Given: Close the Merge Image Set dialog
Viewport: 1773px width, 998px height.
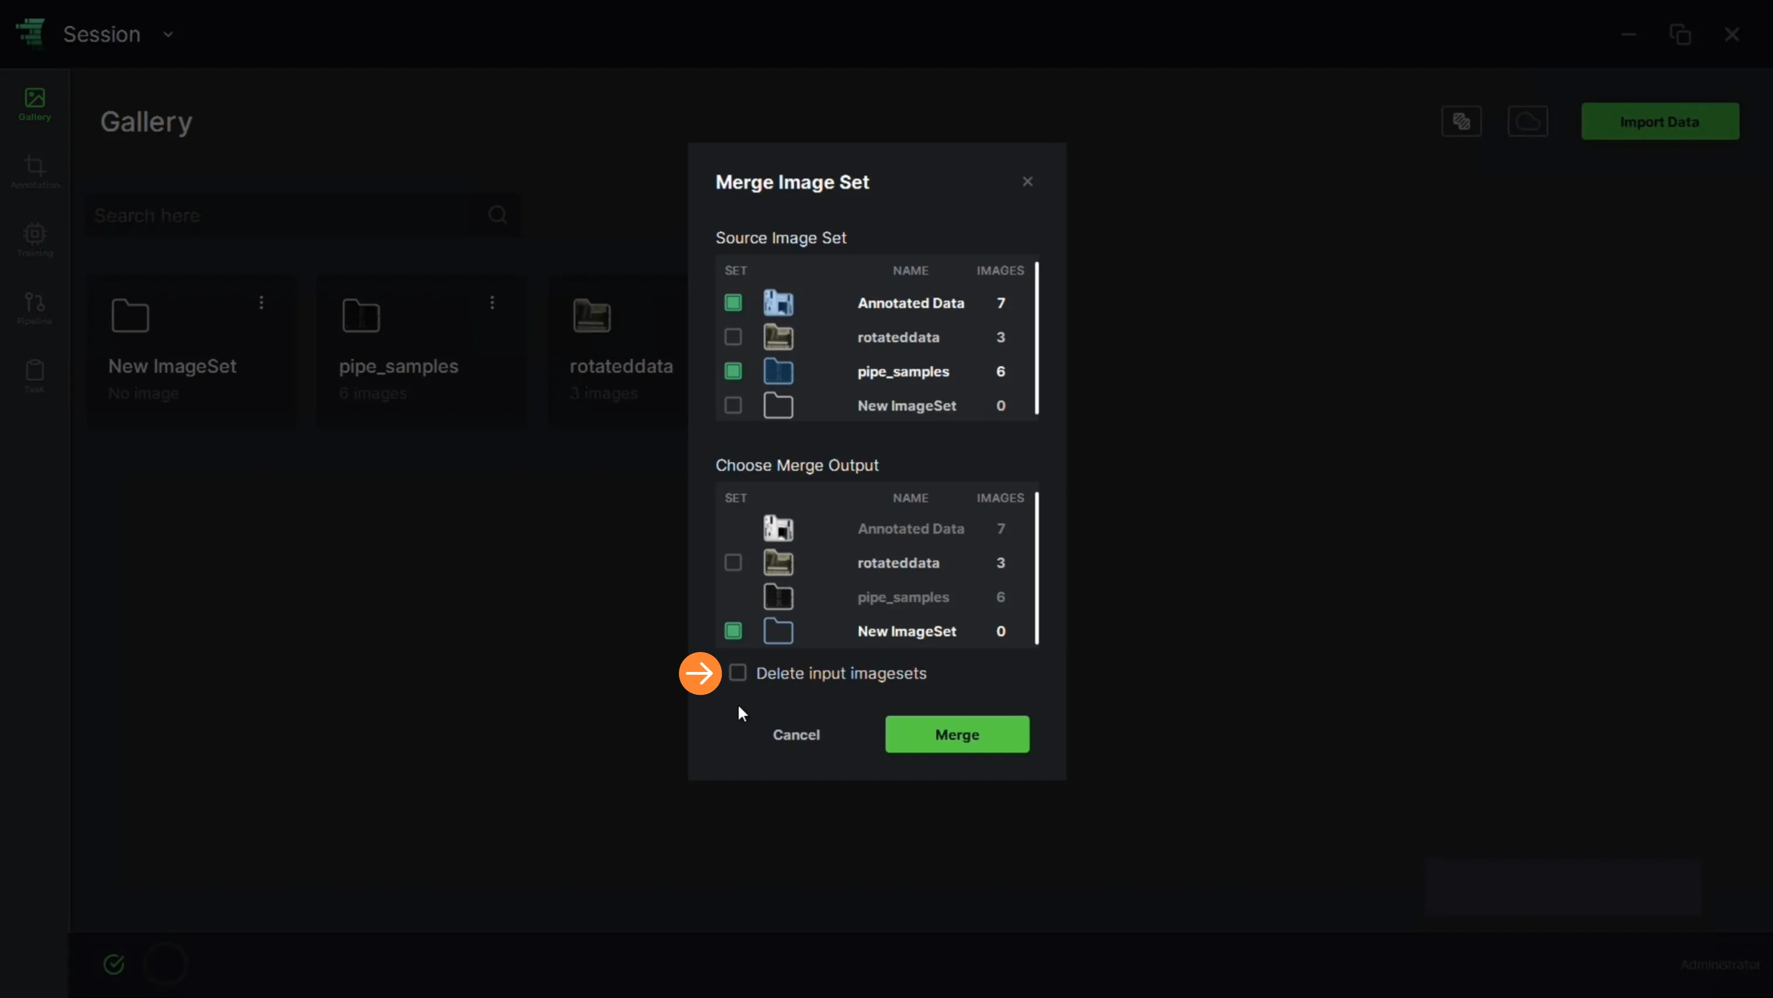Looking at the screenshot, I should (1028, 182).
